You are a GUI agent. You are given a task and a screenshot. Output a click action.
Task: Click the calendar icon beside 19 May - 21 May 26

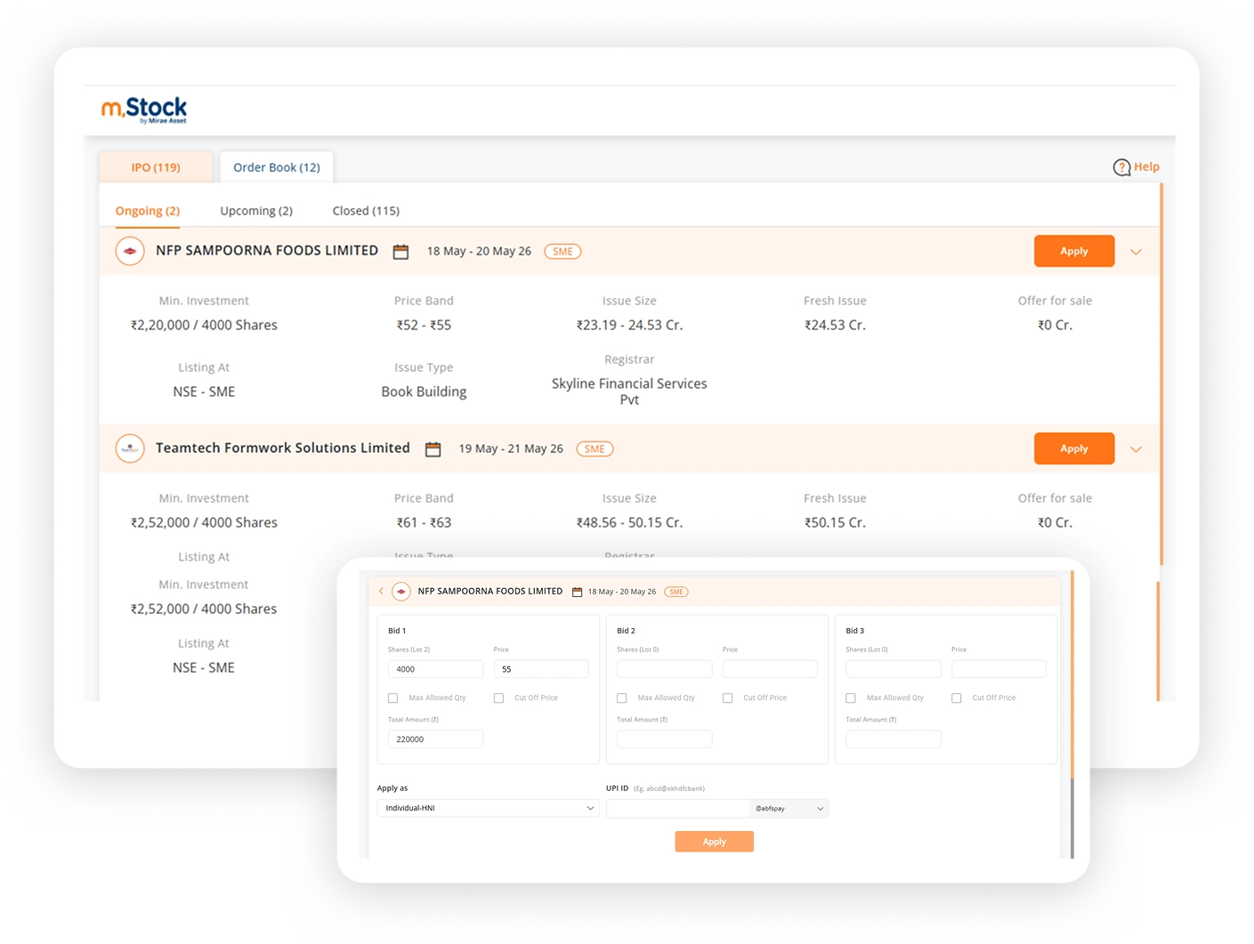pyautogui.click(x=433, y=449)
